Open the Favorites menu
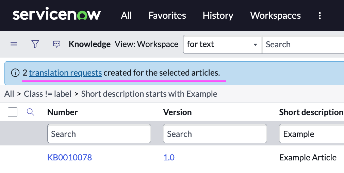This screenshot has width=344, height=173. (x=167, y=16)
